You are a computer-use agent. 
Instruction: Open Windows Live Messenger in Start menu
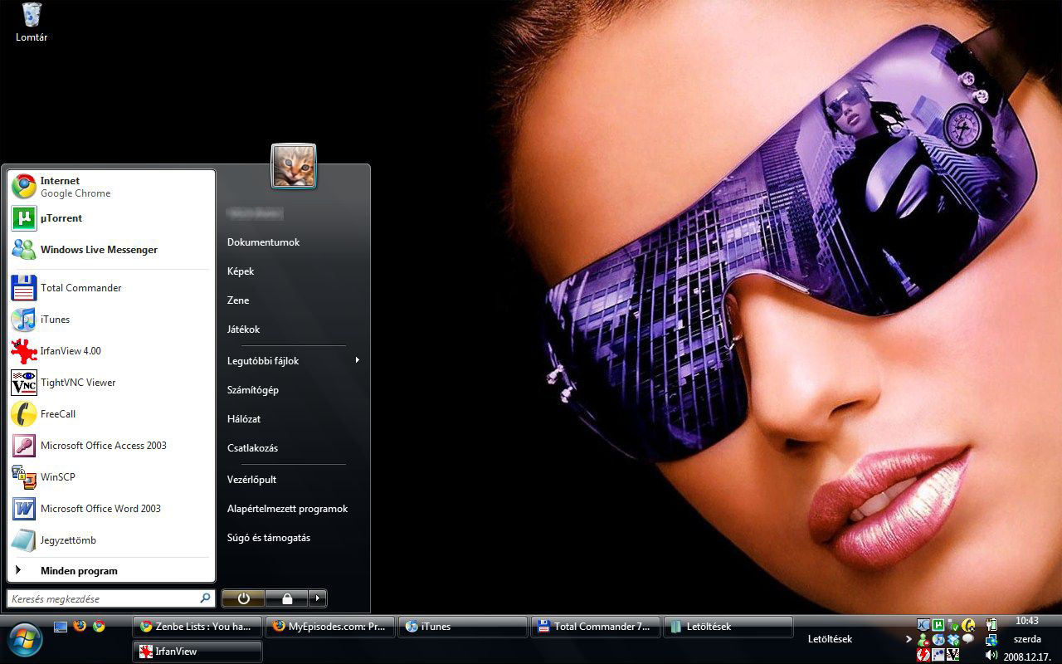(x=112, y=250)
